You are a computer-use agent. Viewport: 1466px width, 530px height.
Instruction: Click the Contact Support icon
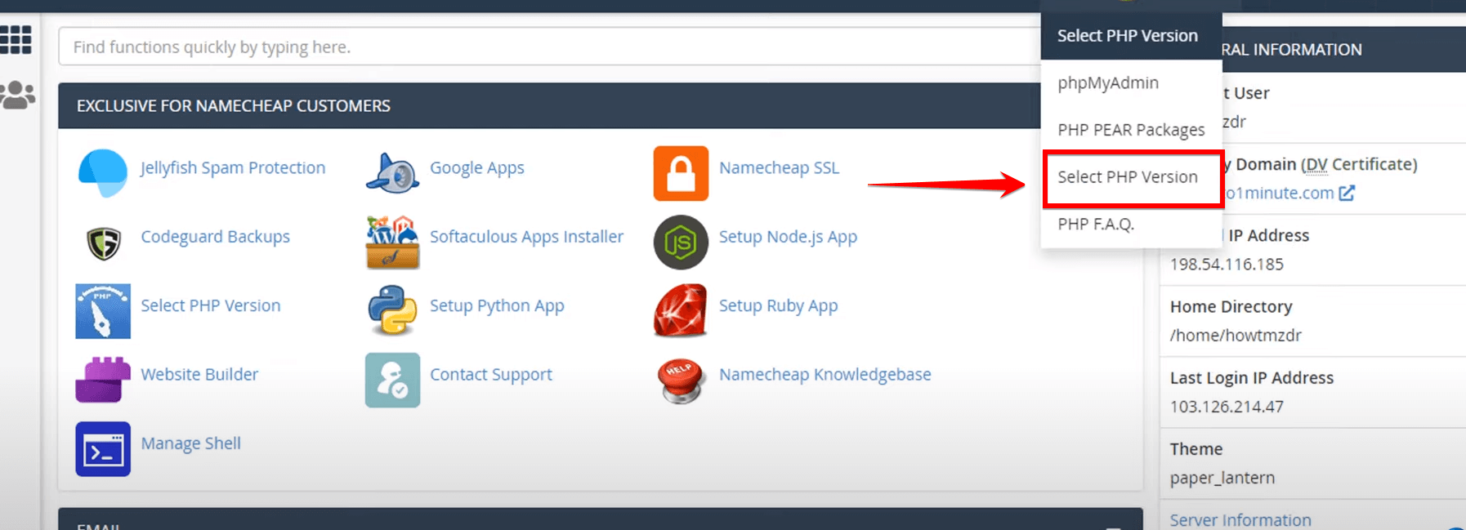pyautogui.click(x=392, y=380)
